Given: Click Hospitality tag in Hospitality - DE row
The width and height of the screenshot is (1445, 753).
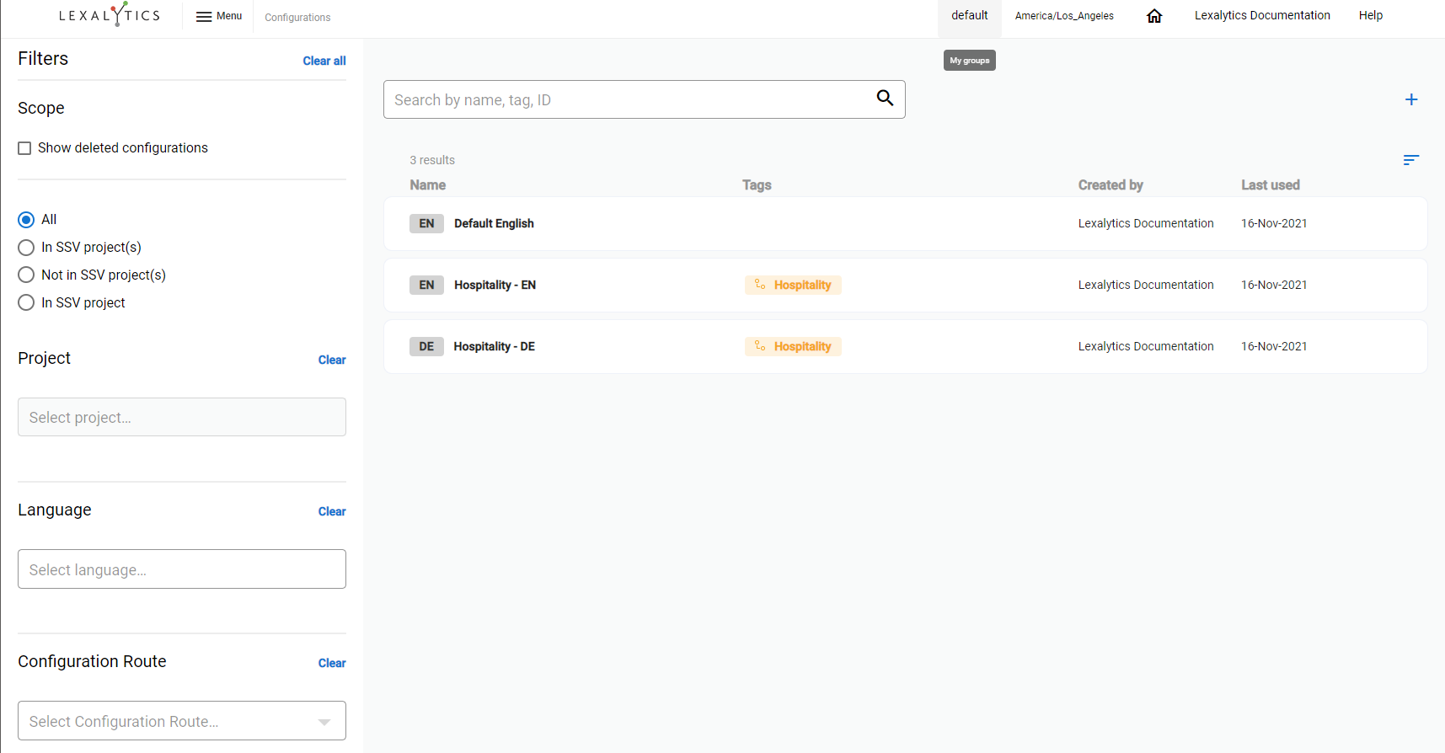Looking at the screenshot, I should (793, 346).
